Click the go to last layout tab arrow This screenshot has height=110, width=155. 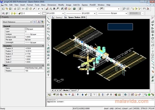tap(60, 90)
